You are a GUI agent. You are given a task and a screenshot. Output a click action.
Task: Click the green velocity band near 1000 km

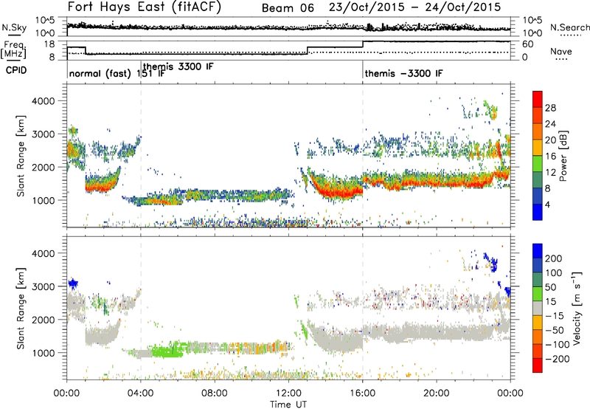coord(167,351)
